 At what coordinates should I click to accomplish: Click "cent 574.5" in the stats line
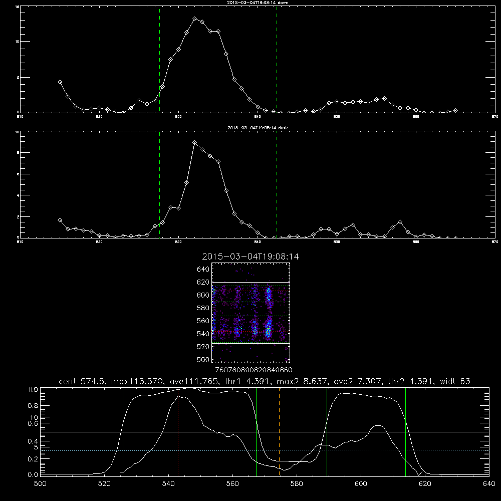pyautogui.click(x=81, y=381)
